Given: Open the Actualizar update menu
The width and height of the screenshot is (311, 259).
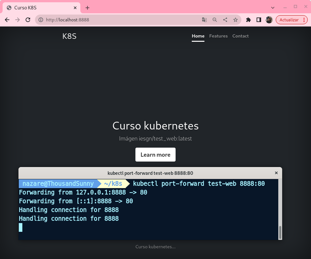Looking at the screenshot, I should (x=291, y=20).
